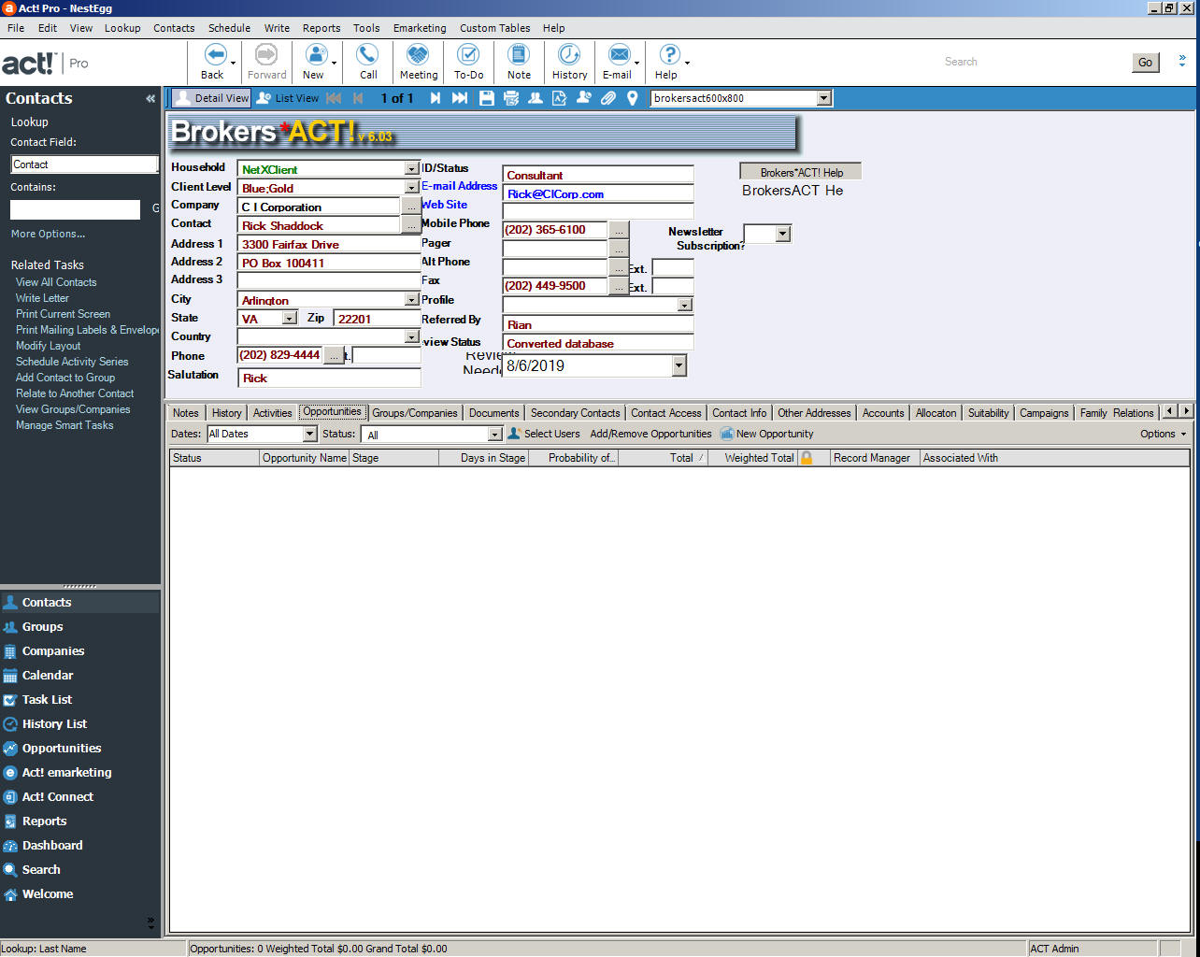Click the attach file paperclip icon

point(608,98)
